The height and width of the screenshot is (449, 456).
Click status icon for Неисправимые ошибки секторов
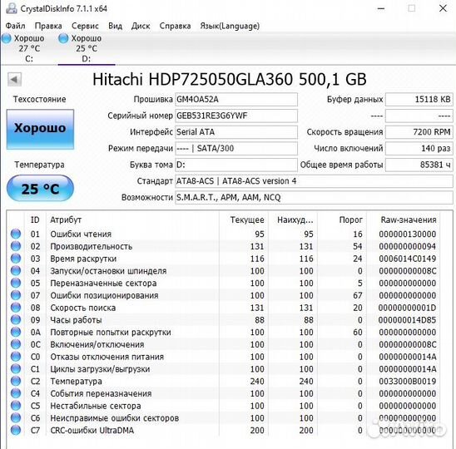16,417
